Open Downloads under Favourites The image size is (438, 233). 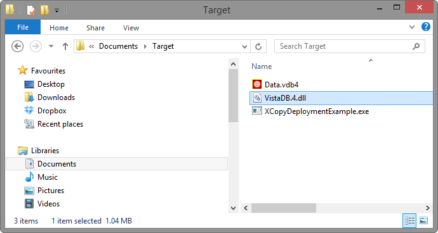pos(56,98)
